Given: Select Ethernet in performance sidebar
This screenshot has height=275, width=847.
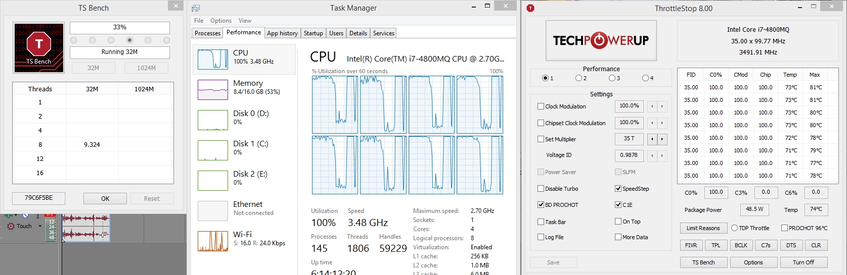Looking at the screenshot, I should [x=244, y=210].
